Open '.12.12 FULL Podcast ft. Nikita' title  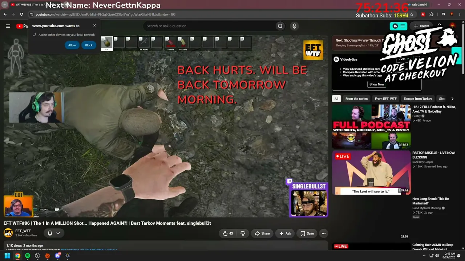434,109
